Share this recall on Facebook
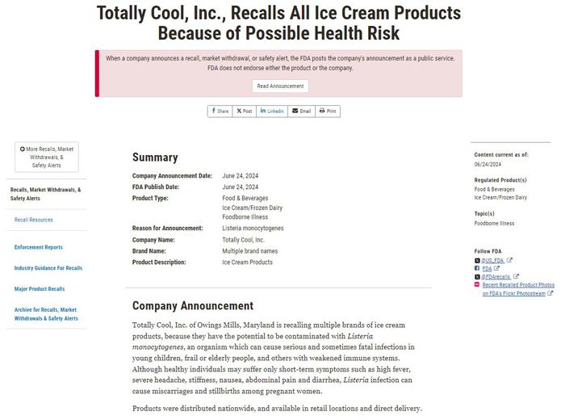 220,111
